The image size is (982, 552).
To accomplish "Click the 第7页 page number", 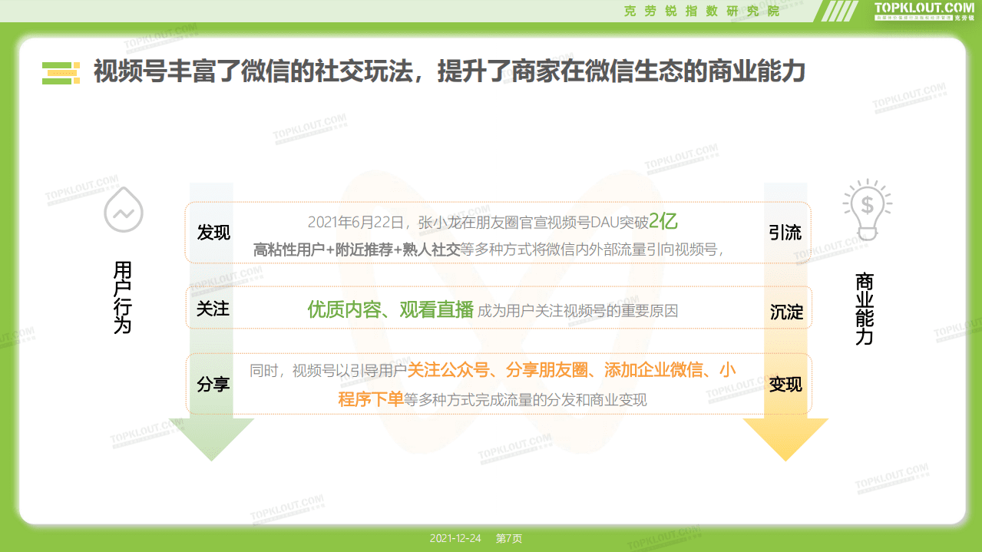I will click(511, 538).
